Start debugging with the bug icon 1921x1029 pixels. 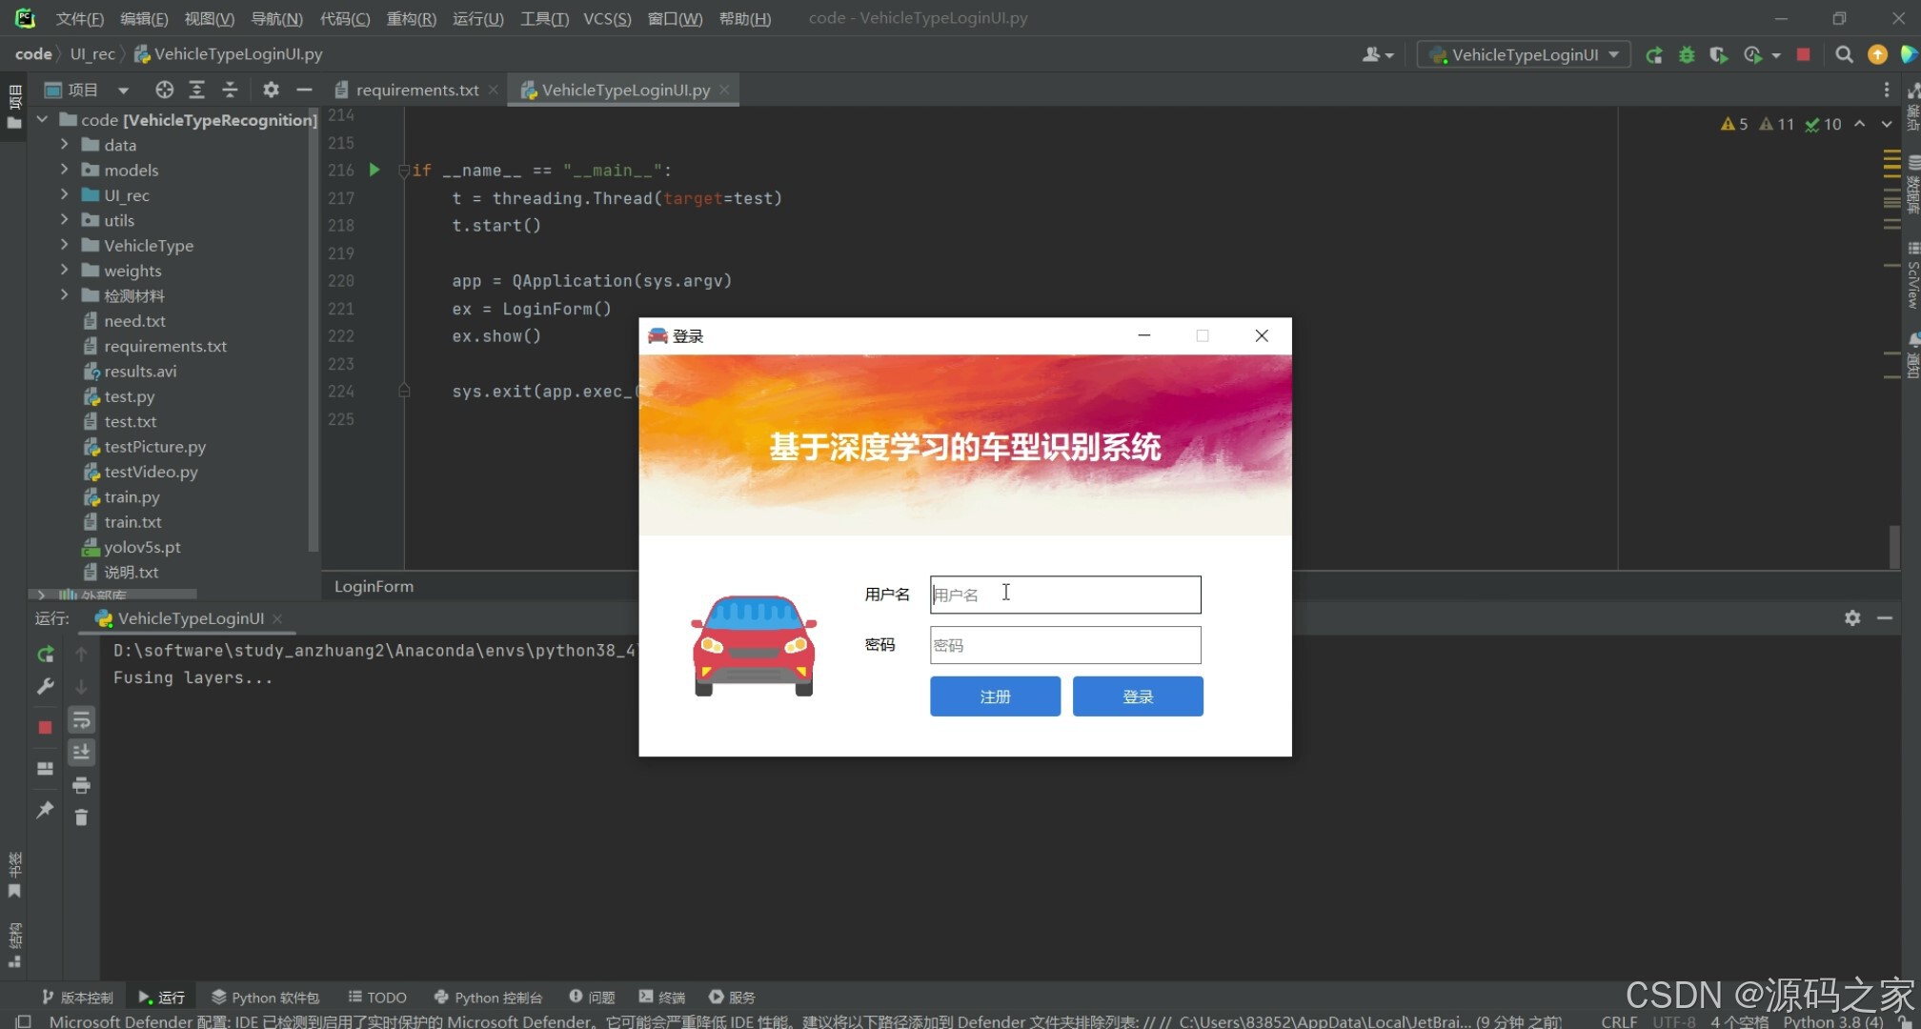pyautogui.click(x=1687, y=55)
